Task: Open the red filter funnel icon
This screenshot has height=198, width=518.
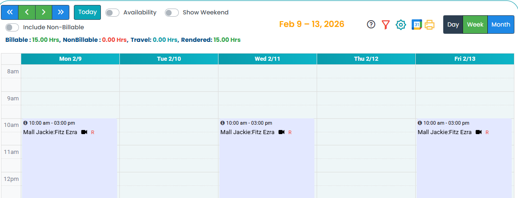Action: (x=386, y=25)
